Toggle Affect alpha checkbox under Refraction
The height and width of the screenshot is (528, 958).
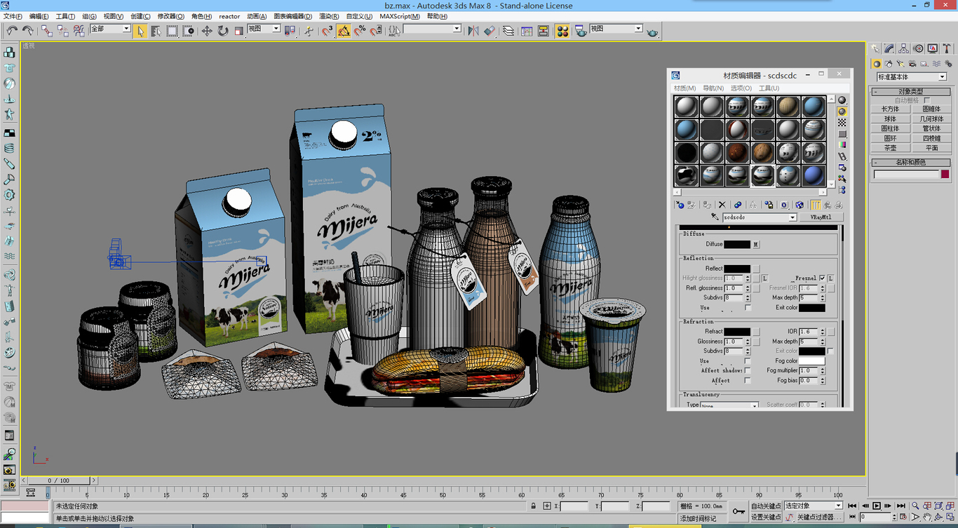[x=748, y=381]
